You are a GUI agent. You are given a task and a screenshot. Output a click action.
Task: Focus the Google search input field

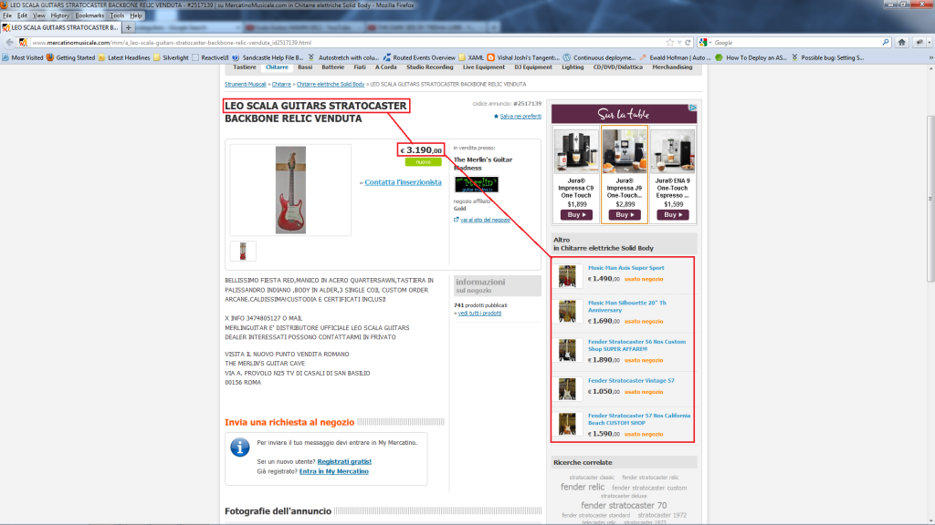point(796,42)
